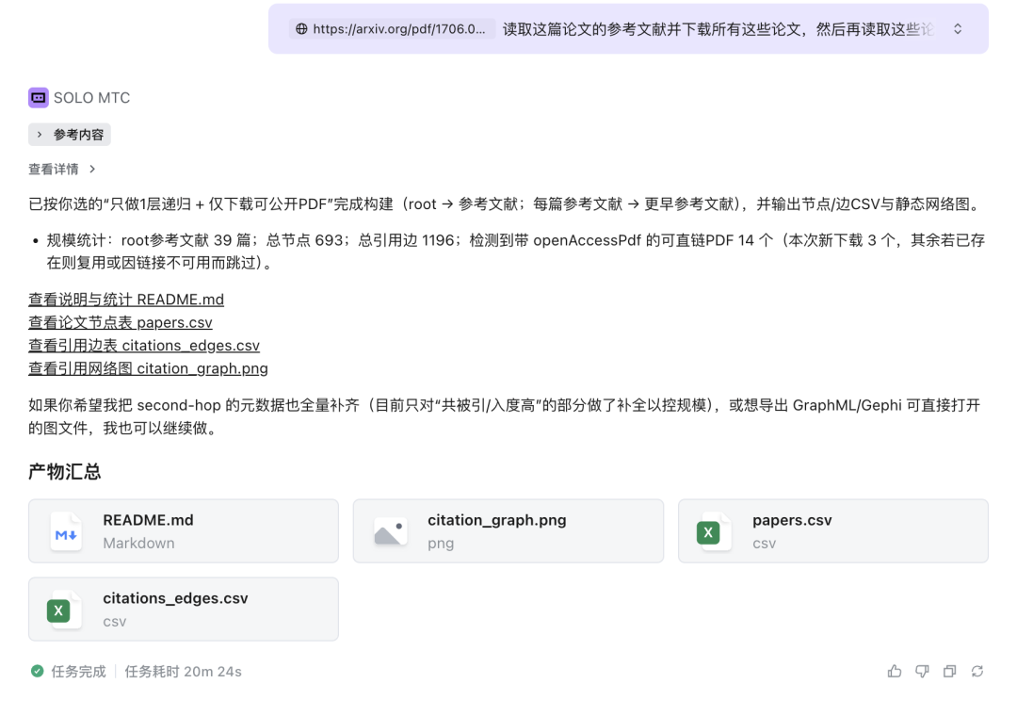Open the 查看说明与统计 README.md link

point(126,300)
